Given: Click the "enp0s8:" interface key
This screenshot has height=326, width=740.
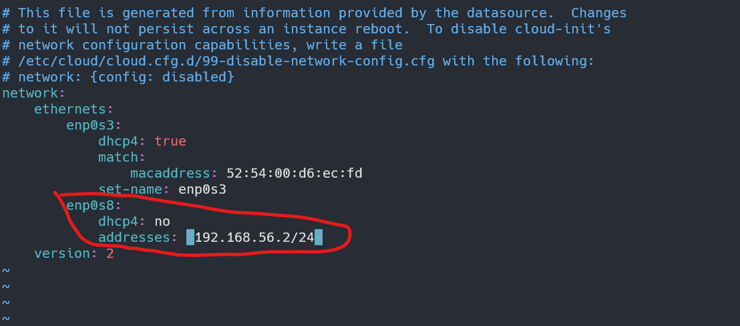Looking at the screenshot, I should pos(93,205).
